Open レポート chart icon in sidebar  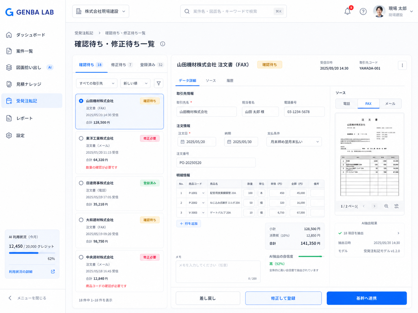(x=9, y=118)
